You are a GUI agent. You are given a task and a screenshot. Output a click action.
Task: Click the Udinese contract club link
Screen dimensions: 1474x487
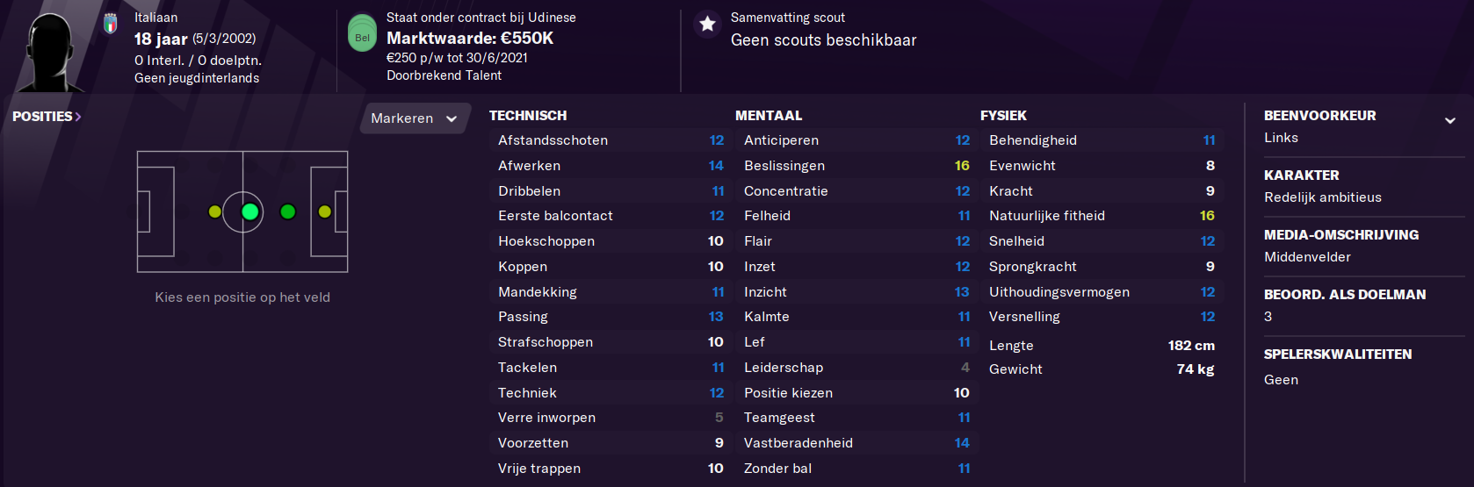pos(552,18)
